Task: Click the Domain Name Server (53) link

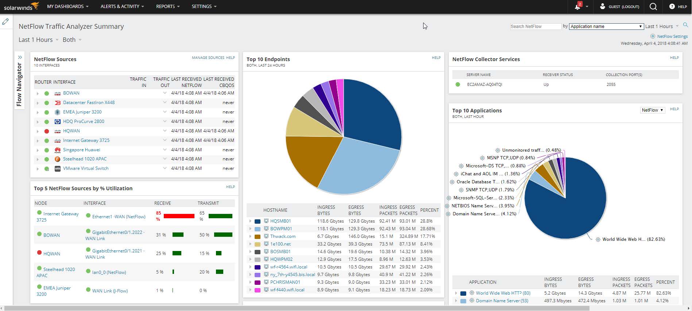Action: [x=502, y=300]
